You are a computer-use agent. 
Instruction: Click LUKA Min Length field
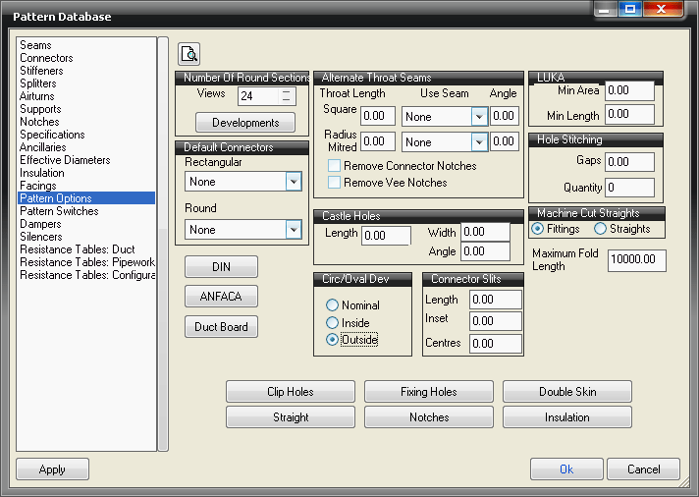[629, 114]
